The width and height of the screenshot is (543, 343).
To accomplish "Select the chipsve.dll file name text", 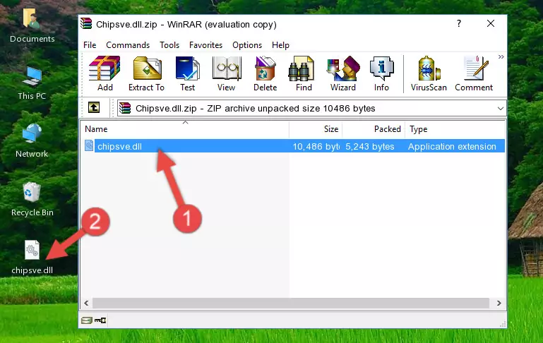I will click(x=119, y=146).
